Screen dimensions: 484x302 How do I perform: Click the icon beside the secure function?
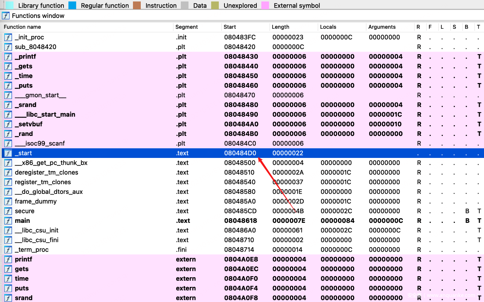8,211
